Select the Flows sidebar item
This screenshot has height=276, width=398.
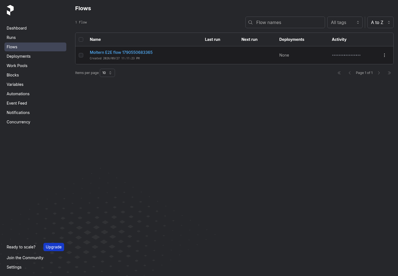pyautogui.click(x=35, y=47)
